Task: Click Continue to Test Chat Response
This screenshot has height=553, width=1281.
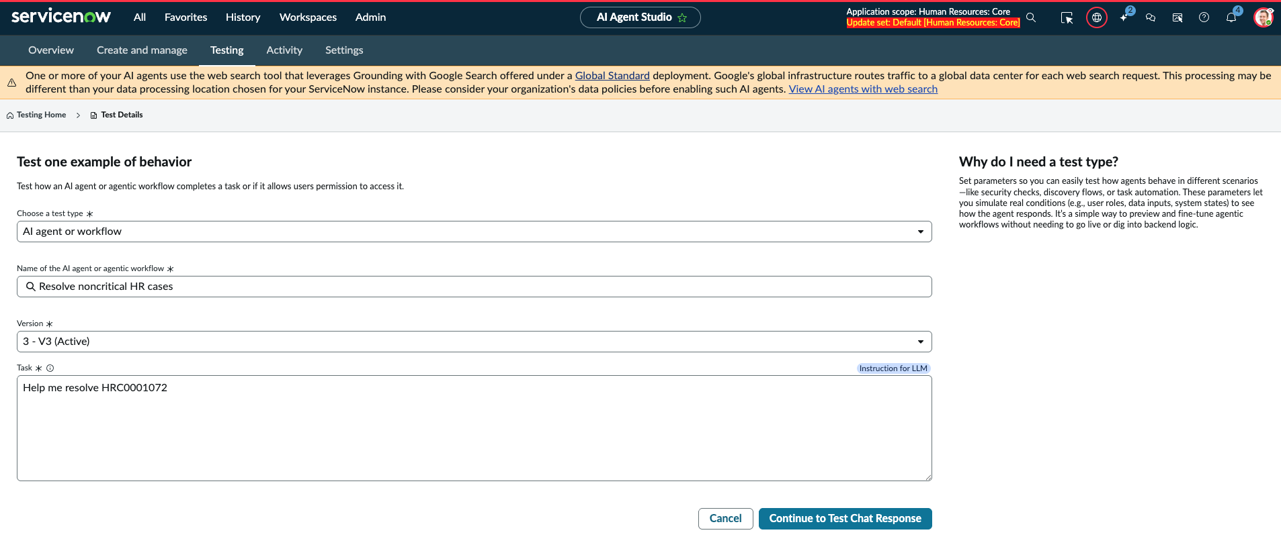Action: pos(845,519)
